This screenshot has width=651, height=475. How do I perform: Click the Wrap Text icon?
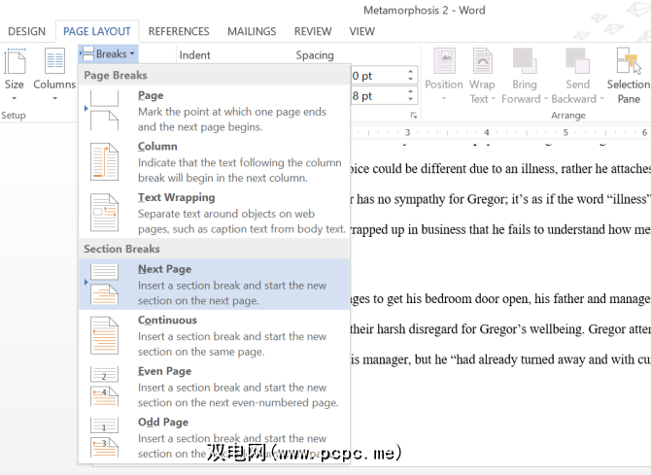click(482, 64)
